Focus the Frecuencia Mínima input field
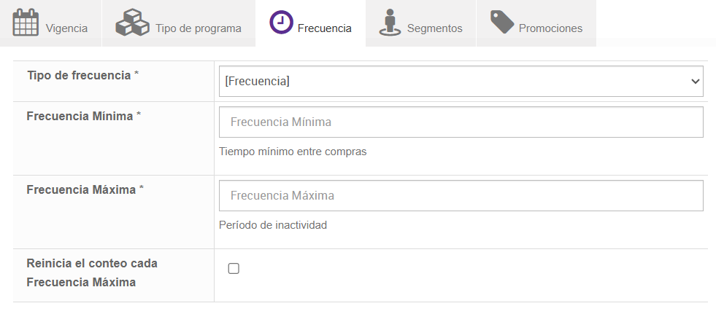716x322 pixels. [x=461, y=122]
